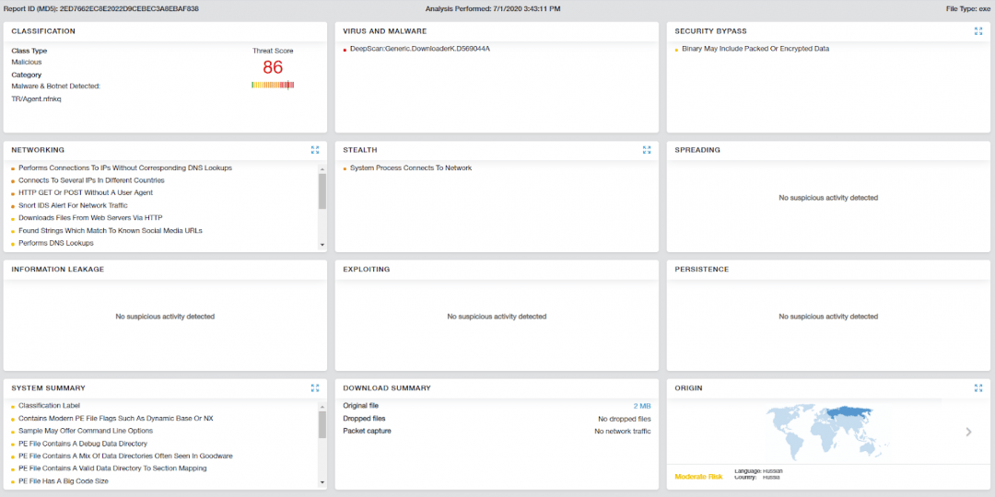Click the Networking list scroll down arrow

tap(322, 245)
